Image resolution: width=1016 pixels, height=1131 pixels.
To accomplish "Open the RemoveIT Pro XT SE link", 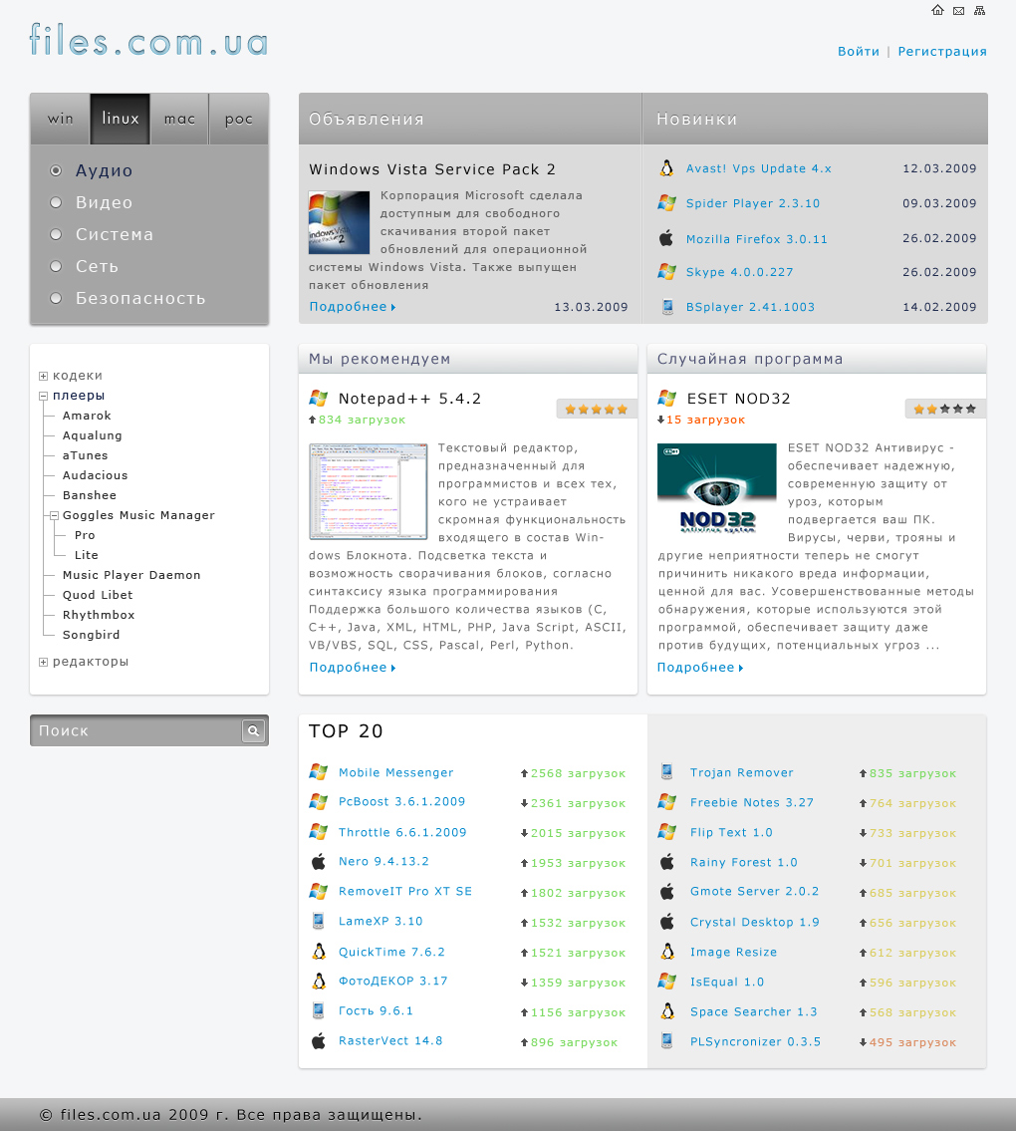I will click(405, 891).
